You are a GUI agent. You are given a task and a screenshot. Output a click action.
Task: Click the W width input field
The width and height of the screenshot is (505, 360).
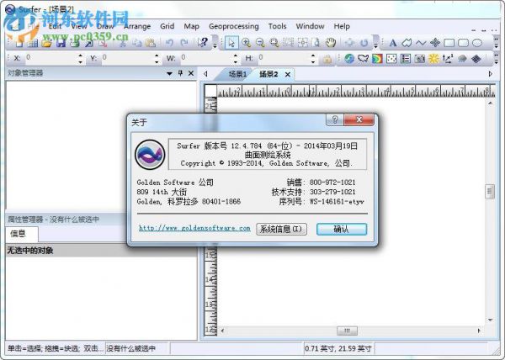[x=206, y=58]
